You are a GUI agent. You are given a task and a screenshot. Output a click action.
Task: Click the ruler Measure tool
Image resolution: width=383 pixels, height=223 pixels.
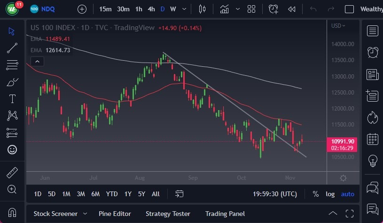(x=12, y=173)
